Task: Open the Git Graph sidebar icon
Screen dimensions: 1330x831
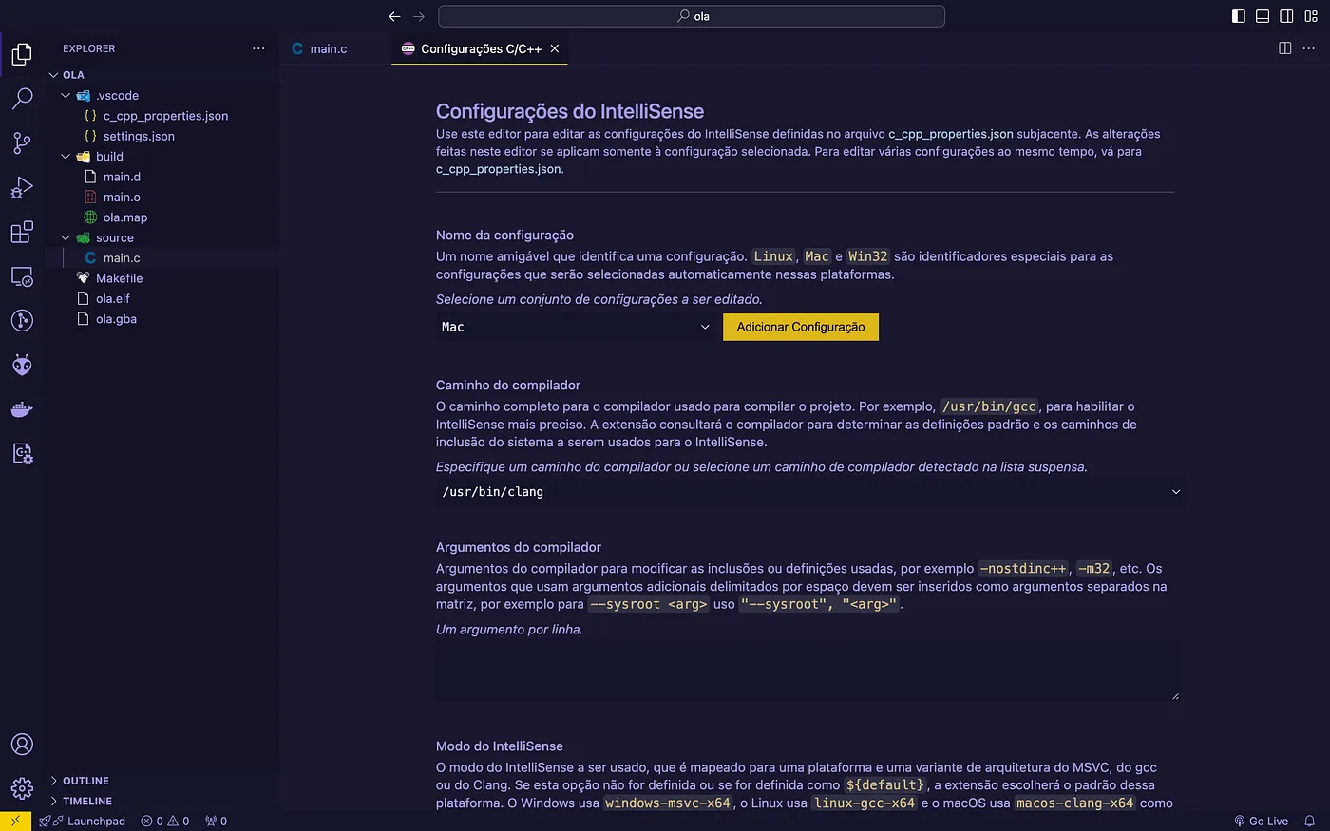Action: click(22, 321)
